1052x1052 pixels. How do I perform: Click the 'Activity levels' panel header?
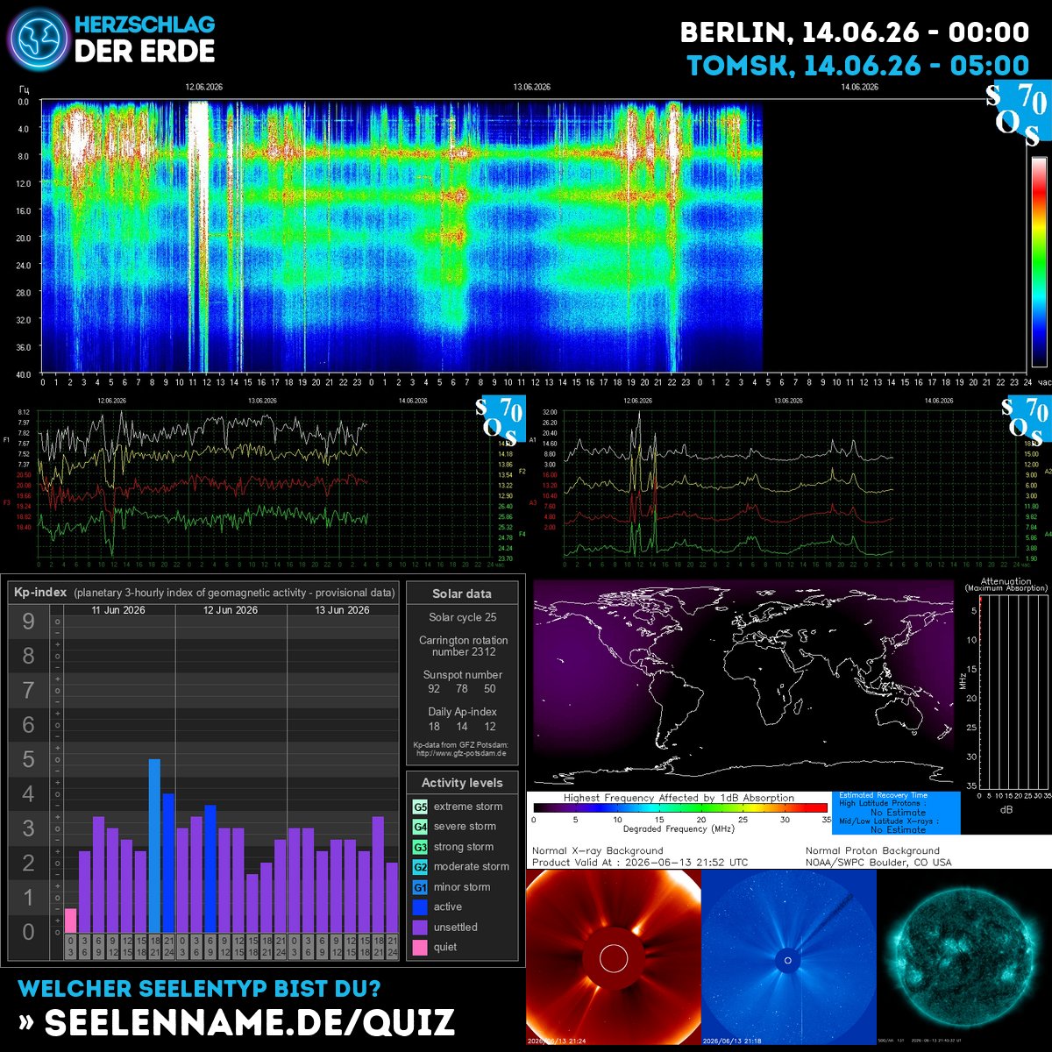pos(462,783)
